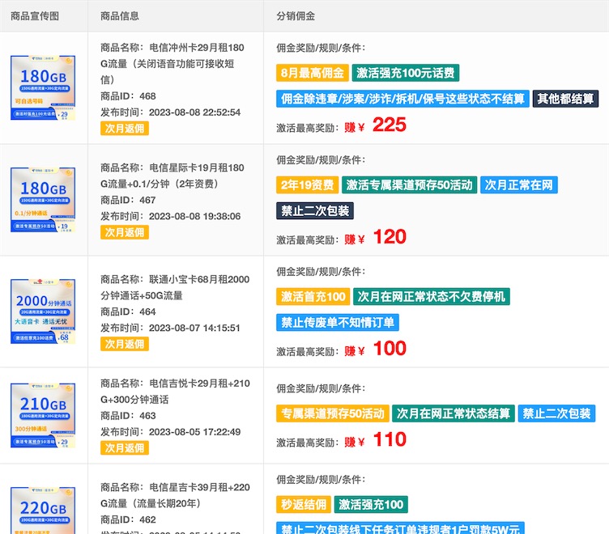Click the 225 commission reward amount

pyautogui.click(x=389, y=125)
